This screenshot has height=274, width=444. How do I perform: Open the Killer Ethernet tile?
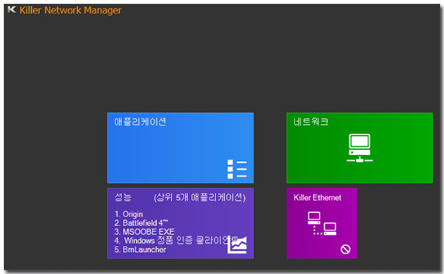click(322, 223)
